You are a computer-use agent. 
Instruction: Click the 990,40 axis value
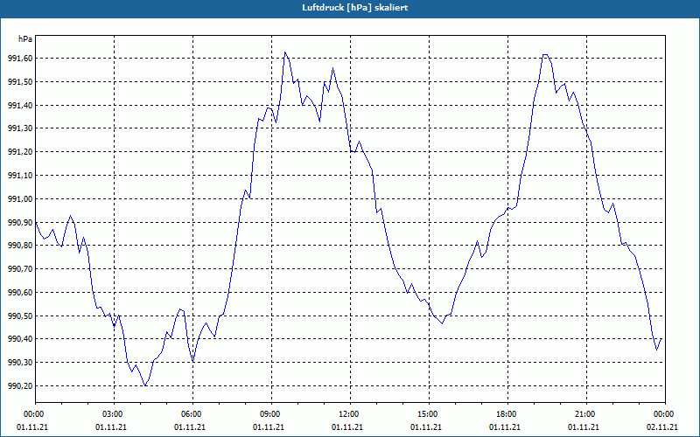click(x=20, y=339)
